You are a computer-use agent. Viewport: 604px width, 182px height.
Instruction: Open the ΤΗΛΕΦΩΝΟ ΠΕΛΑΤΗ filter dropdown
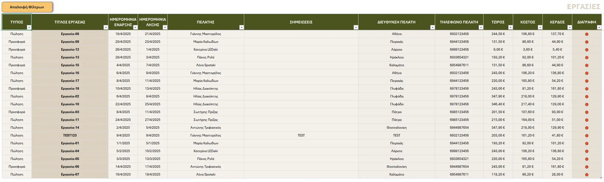(481, 27)
